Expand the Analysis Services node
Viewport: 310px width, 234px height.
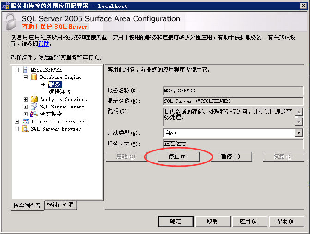pyautogui.click(x=25, y=99)
